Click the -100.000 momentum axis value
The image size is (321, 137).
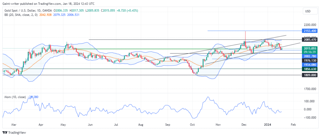point(309,118)
